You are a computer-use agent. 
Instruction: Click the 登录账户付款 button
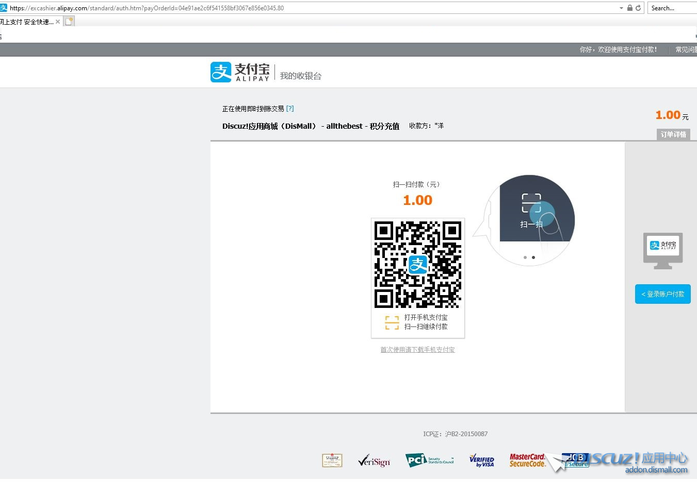662,294
